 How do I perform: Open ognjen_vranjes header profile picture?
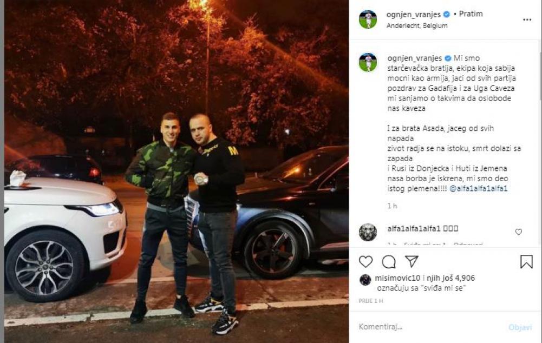point(368,19)
